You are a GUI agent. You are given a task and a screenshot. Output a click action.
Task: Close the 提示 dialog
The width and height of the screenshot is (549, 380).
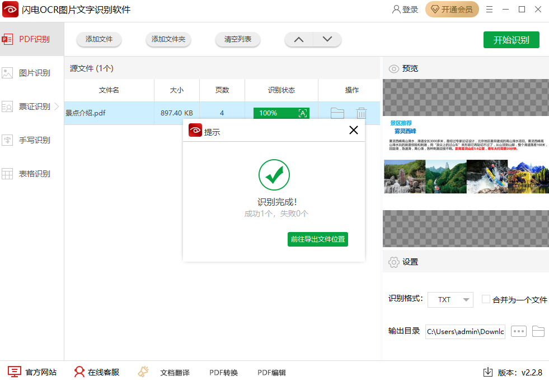[353, 131]
